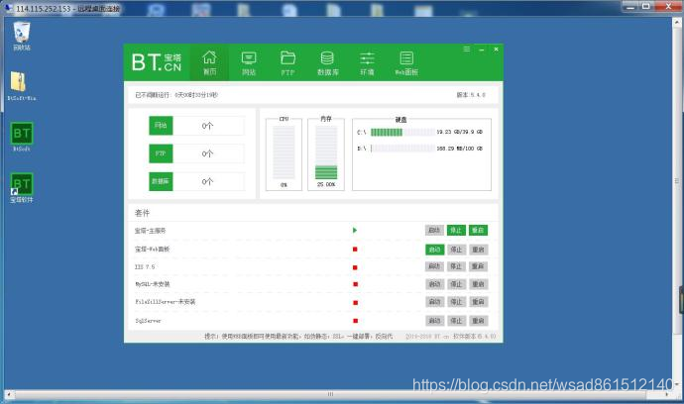Screen dimensions: 684x404
Task: Click the green 数据库 count tile
Action: pos(161,181)
